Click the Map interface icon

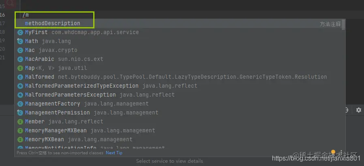20,68
